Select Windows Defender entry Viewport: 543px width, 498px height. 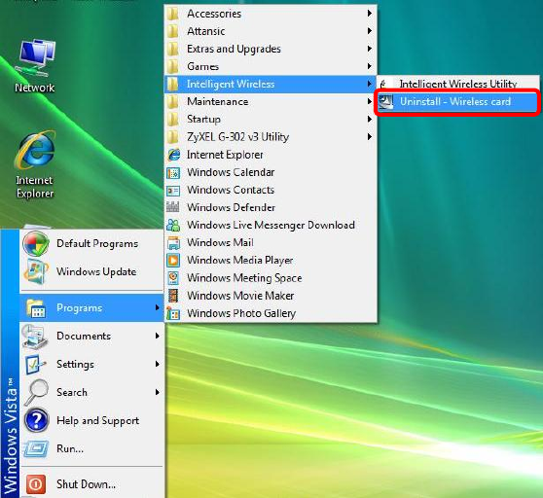[271, 207]
